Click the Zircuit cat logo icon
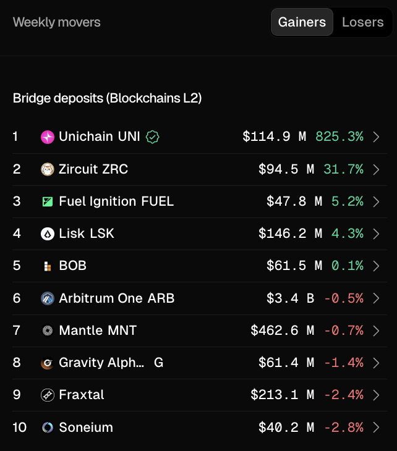397x451 pixels. tap(48, 169)
